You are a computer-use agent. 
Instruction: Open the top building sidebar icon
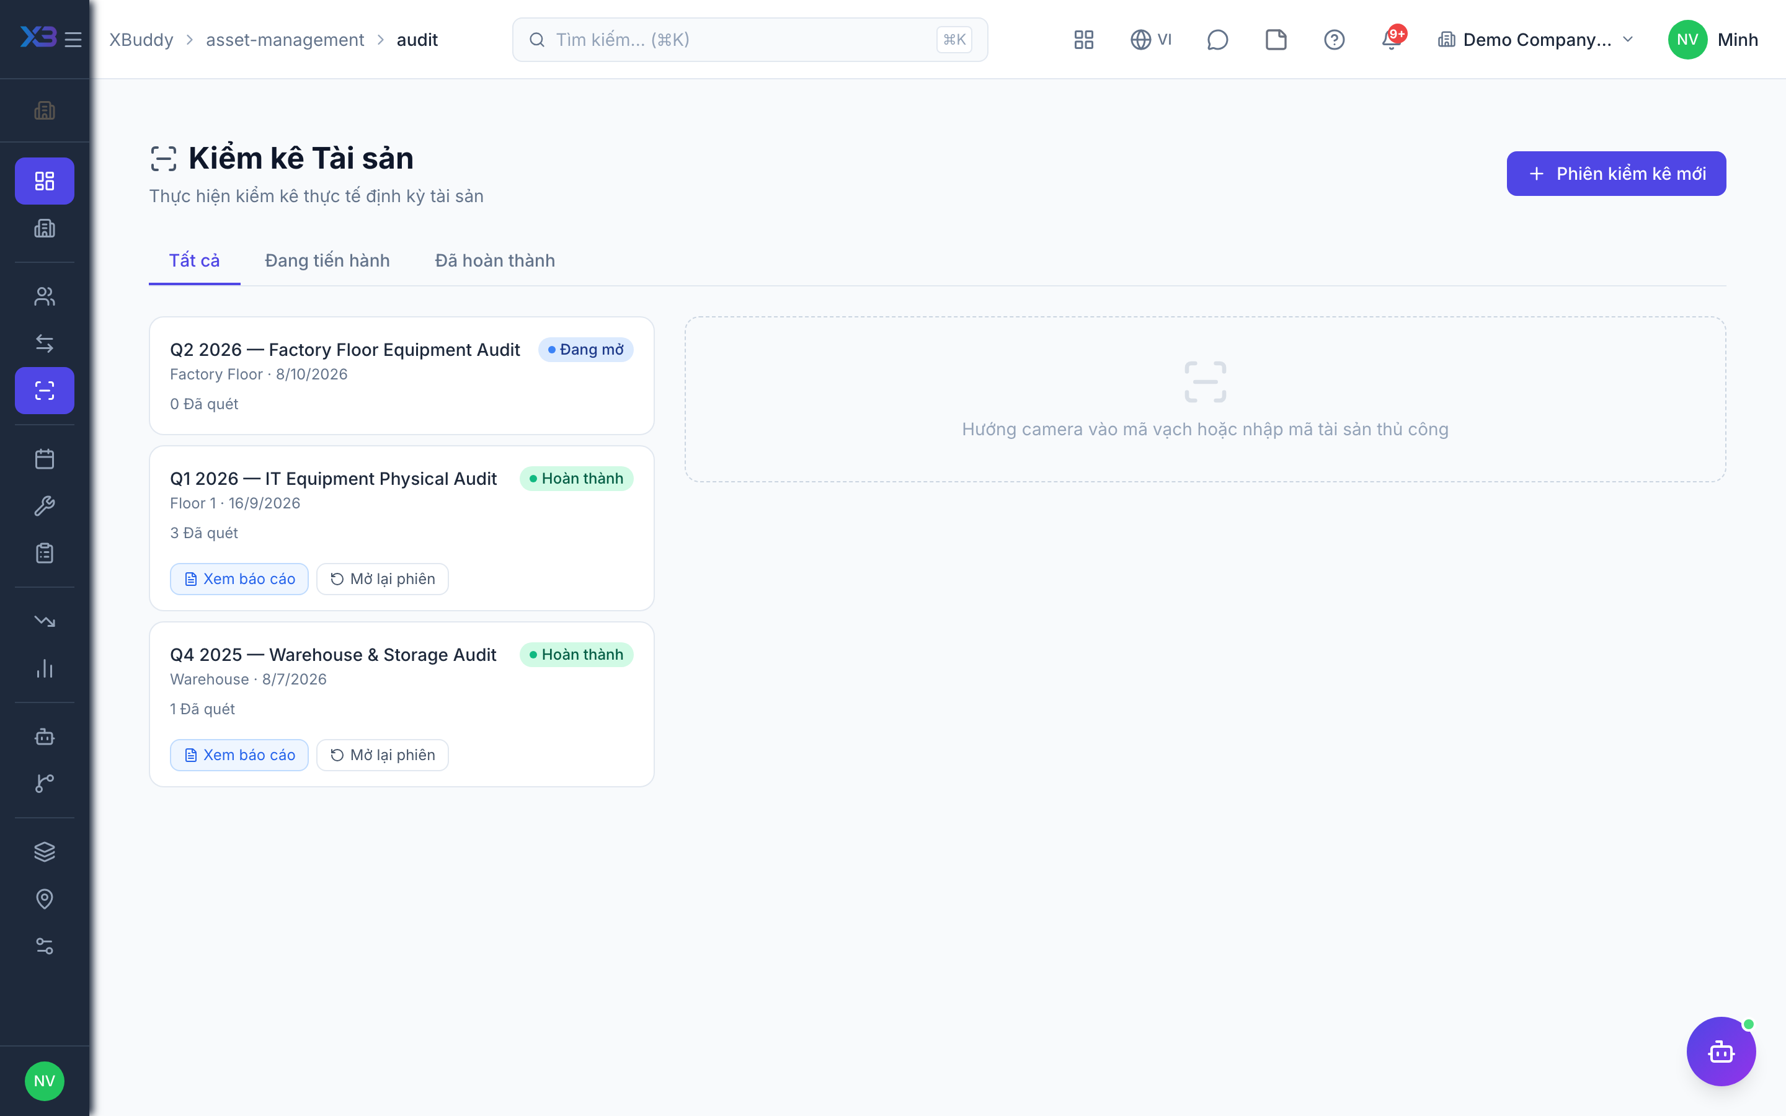coord(44,111)
